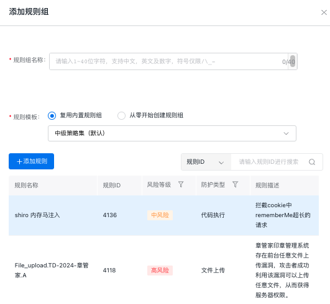This screenshot has width=330, height=304.
Task: Click the 文件上传 protection type cell
Action: [213, 270]
